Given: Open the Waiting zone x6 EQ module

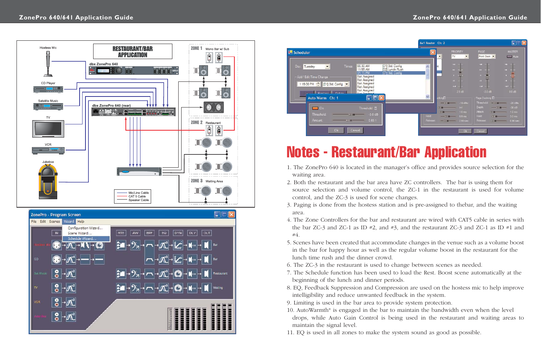Looking at the screenshot, I should [164, 288].
